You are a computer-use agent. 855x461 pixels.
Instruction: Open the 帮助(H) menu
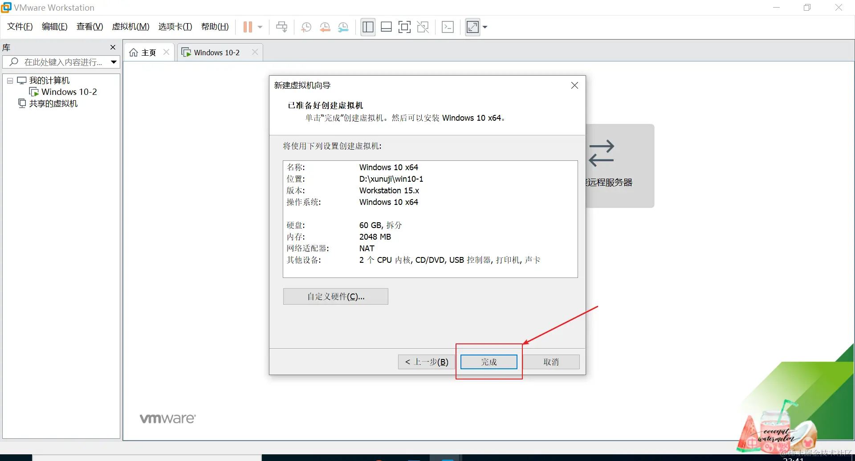coord(215,27)
